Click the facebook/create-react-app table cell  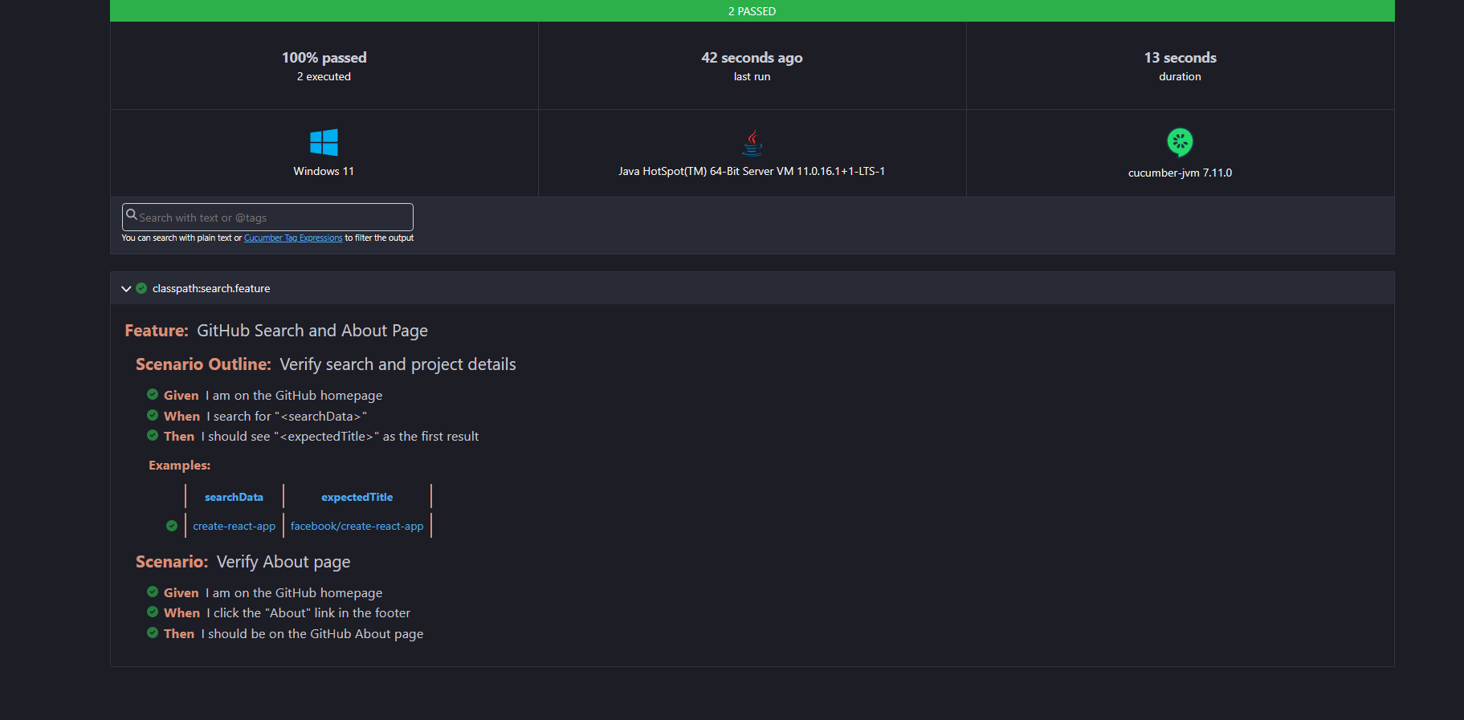pyautogui.click(x=357, y=527)
